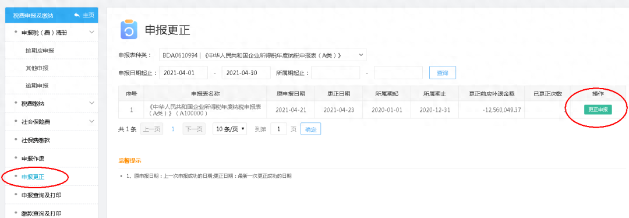This screenshot has height=218, width=629.
Task: Click the 上一页 pagination button
Action: tap(151, 129)
